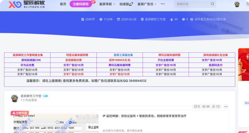Image resolution: width=249 pixels, height=133 pixels.
Task: Click the view count eye icon
Action: click(x=204, y=106)
